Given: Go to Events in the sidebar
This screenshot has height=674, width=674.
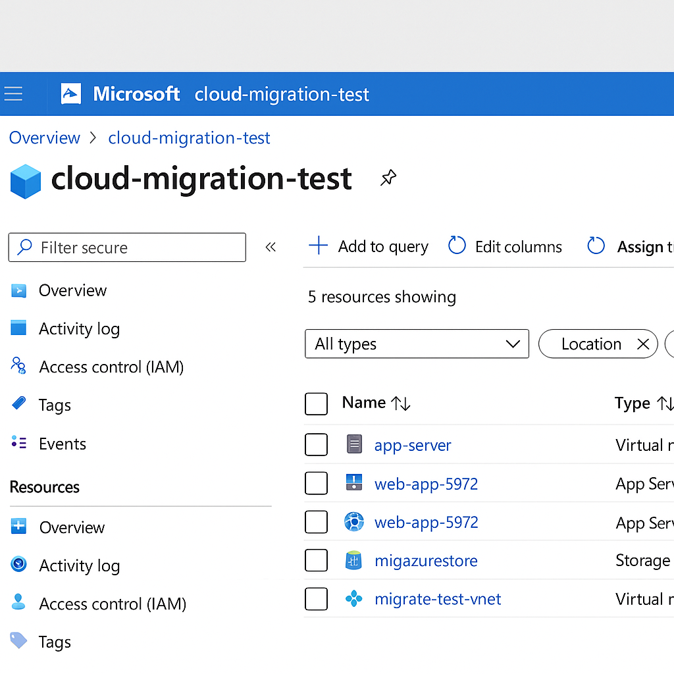Looking at the screenshot, I should coord(62,444).
